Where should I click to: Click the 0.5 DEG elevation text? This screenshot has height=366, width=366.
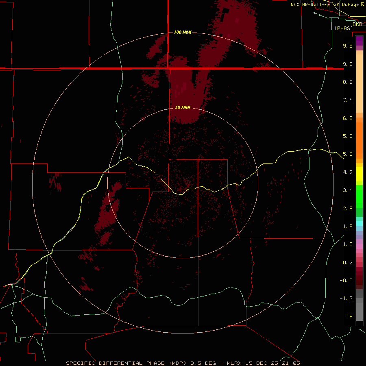click(x=203, y=363)
